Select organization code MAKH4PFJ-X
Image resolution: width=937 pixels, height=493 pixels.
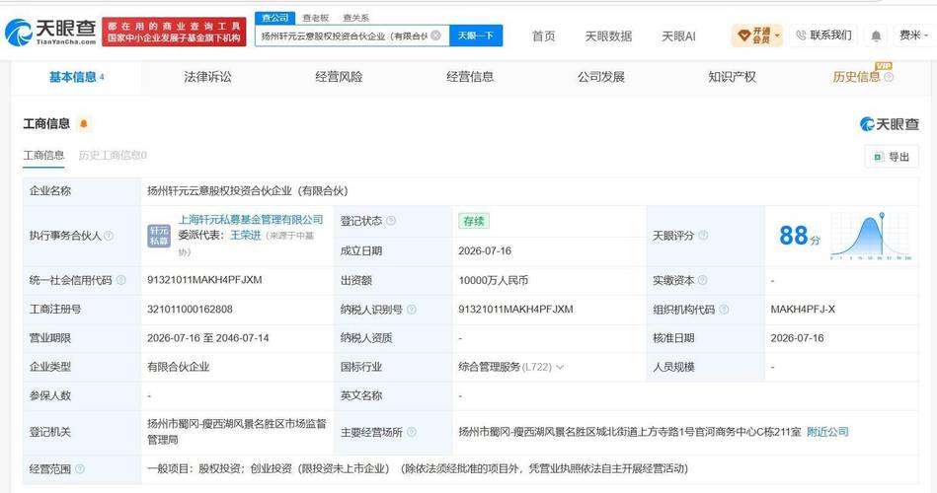(803, 310)
